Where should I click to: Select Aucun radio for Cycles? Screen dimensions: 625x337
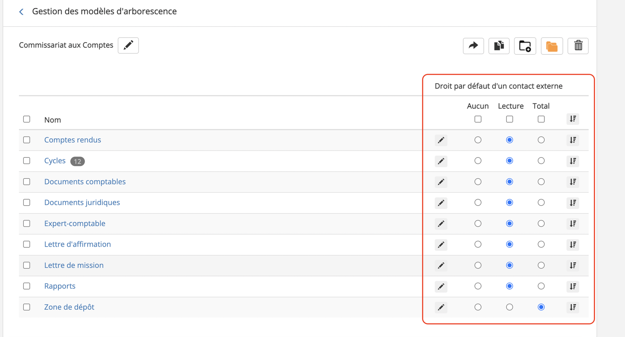click(x=478, y=161)
